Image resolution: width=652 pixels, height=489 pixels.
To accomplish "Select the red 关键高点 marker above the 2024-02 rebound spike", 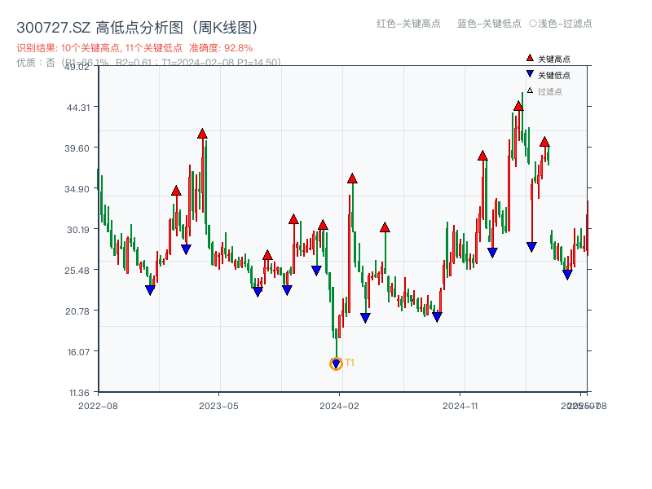I will pyautogui.click(x=352, y=178).
